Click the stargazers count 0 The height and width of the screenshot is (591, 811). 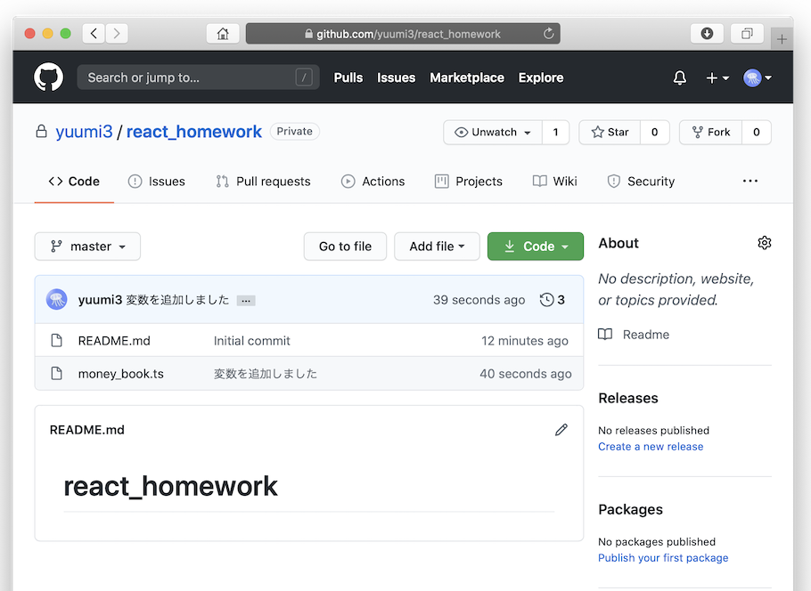[655, 133]
